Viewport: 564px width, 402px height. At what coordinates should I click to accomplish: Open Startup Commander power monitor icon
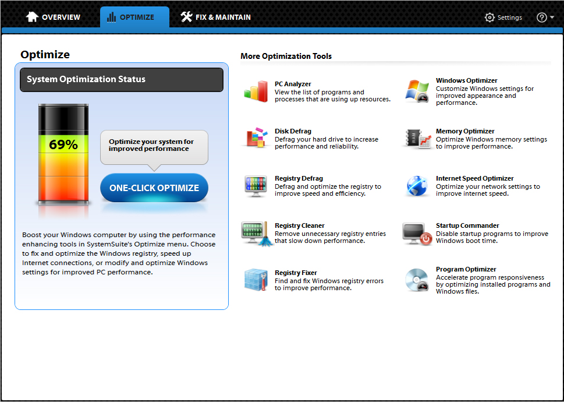pos(417,233)
